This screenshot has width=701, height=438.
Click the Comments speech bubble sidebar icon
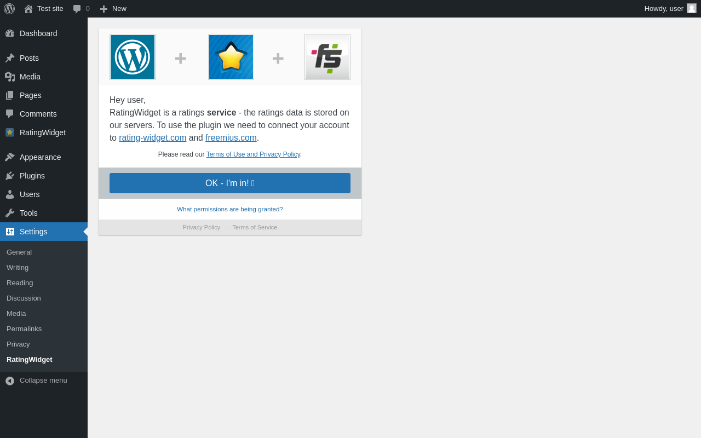click(10, 114)
